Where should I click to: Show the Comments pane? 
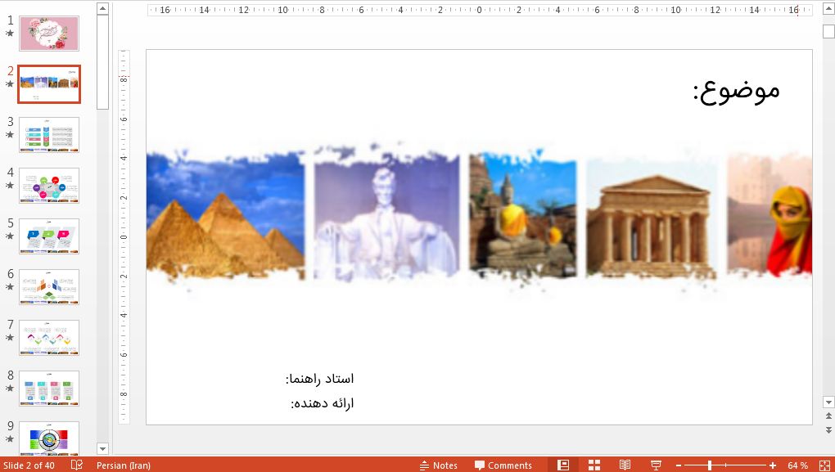click(505, 465)
